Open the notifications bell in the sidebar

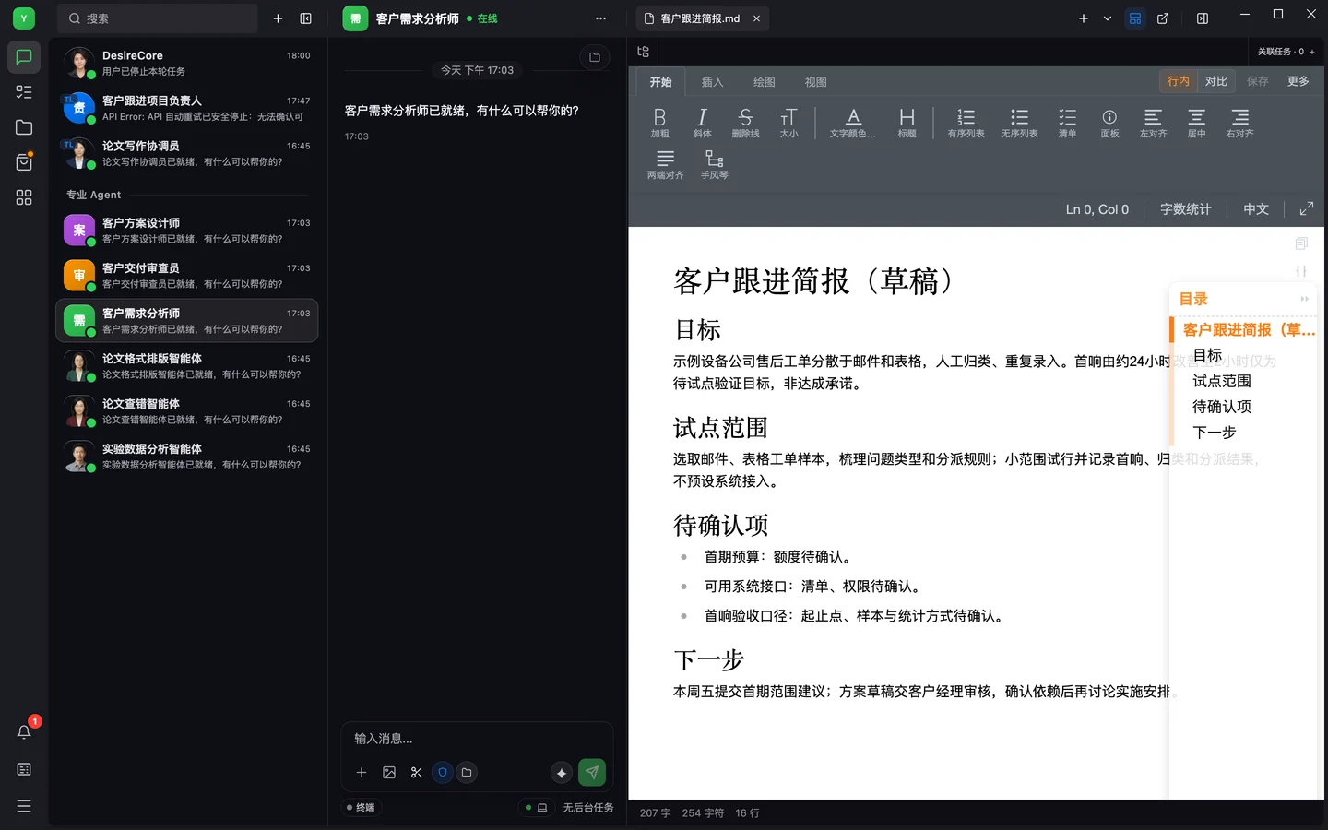tap(24, 732)
